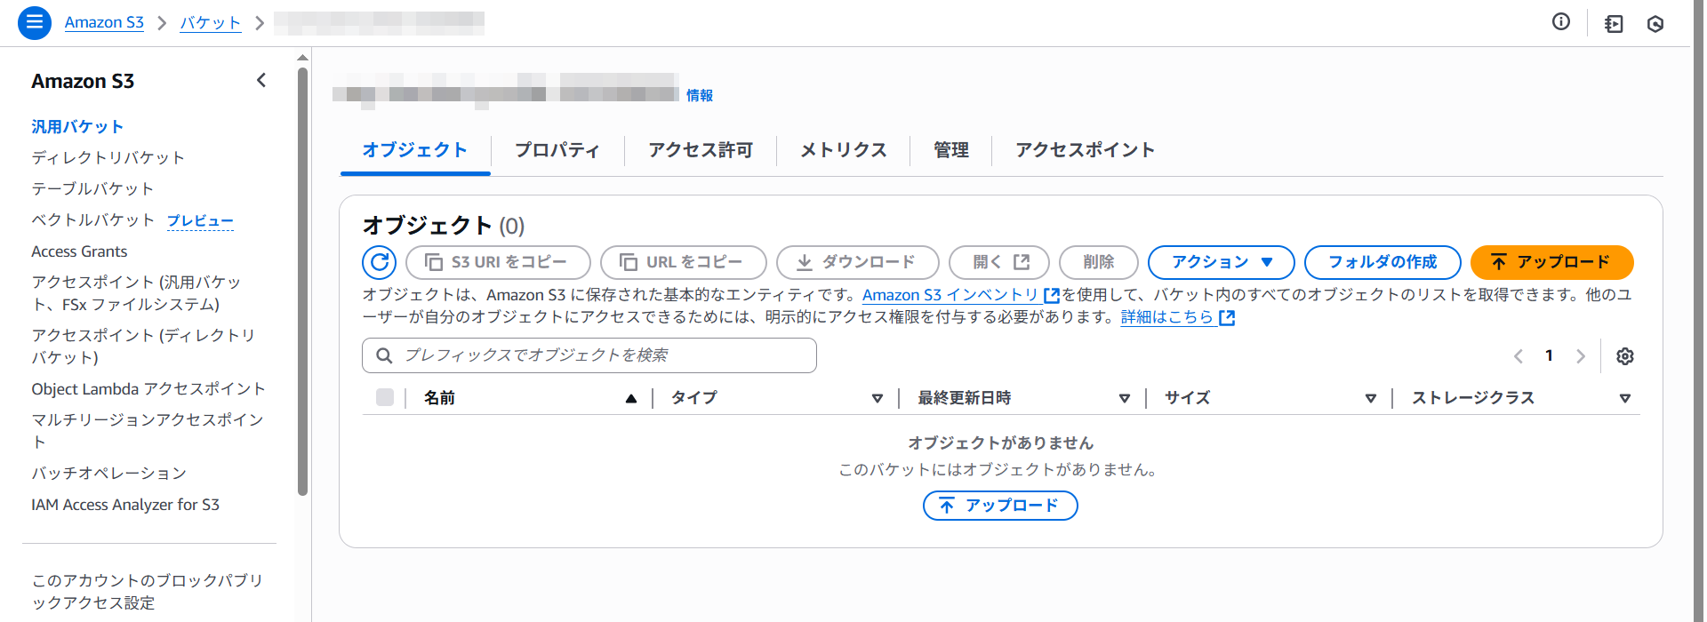Open the アクション dropdown menu
The width and height of the screenshot is (1707, 622).
pos(1221,262)
